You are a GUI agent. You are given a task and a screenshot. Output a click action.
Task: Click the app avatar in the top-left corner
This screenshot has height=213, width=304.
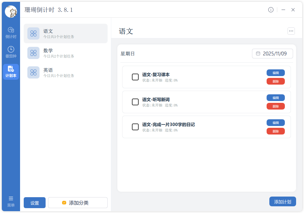coord(11,11)
